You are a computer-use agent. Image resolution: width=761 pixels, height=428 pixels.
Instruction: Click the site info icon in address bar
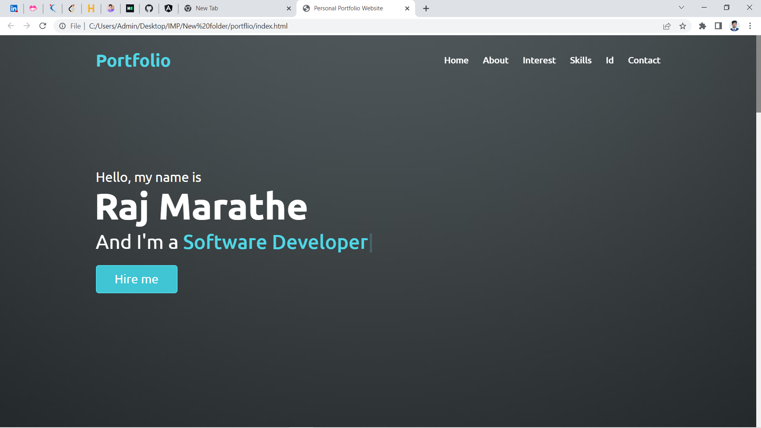tap(62, 26)
